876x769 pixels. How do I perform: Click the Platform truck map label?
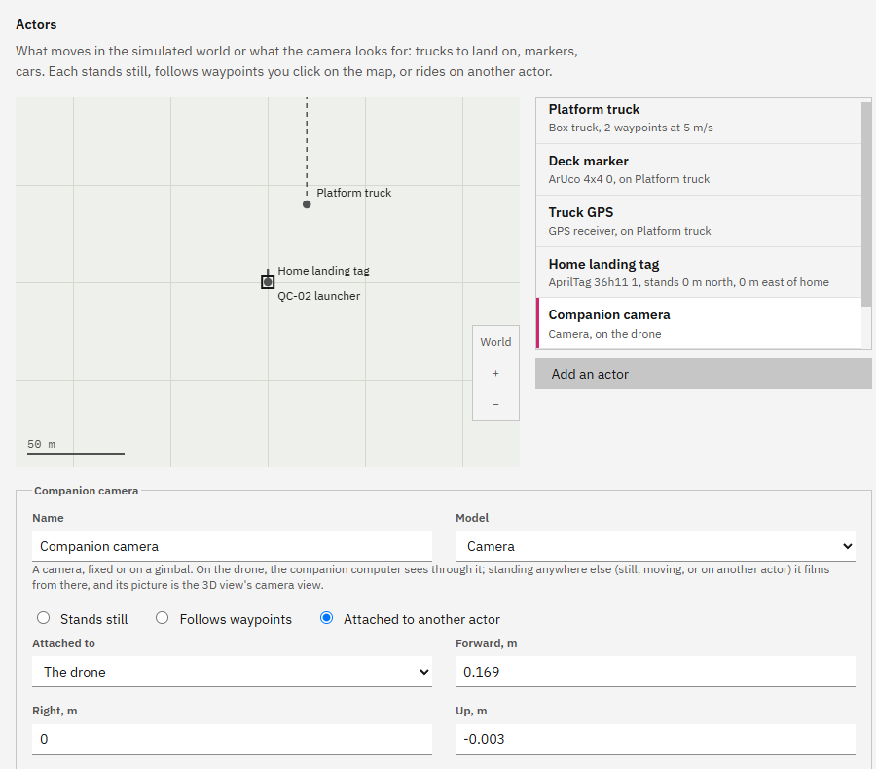[x=353, y=193]
